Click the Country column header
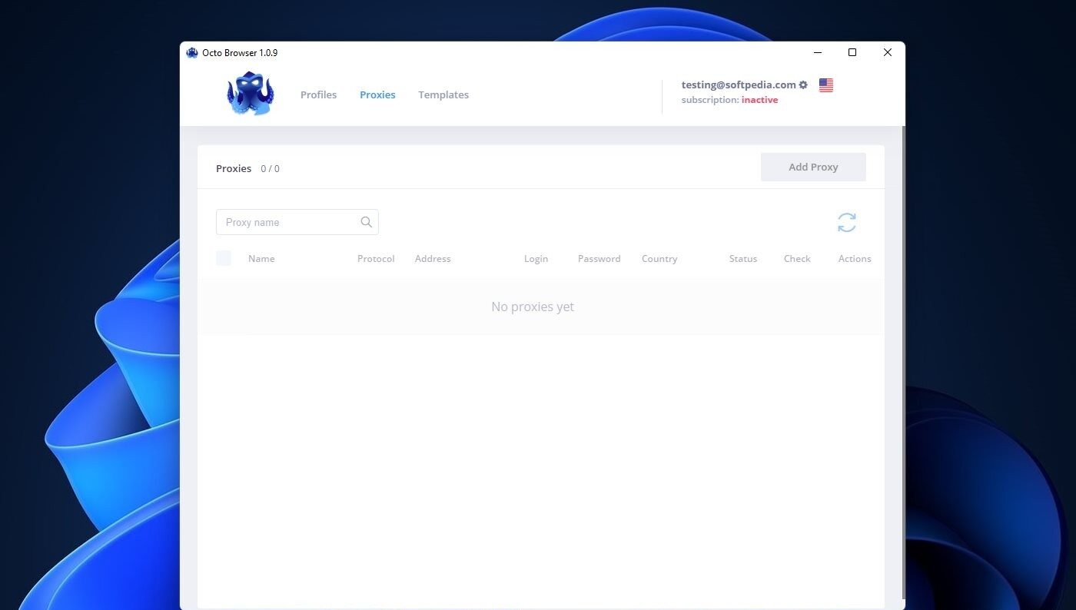1076x610 pixels. (x=659, y=259)
